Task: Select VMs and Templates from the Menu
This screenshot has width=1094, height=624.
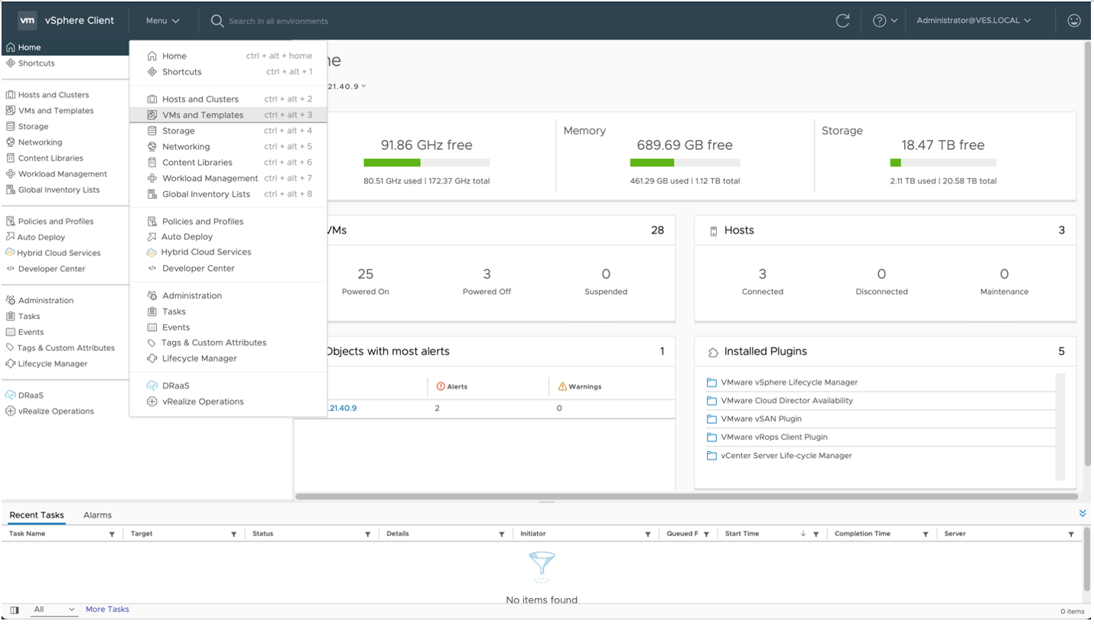Action: [x=203, y=114]
